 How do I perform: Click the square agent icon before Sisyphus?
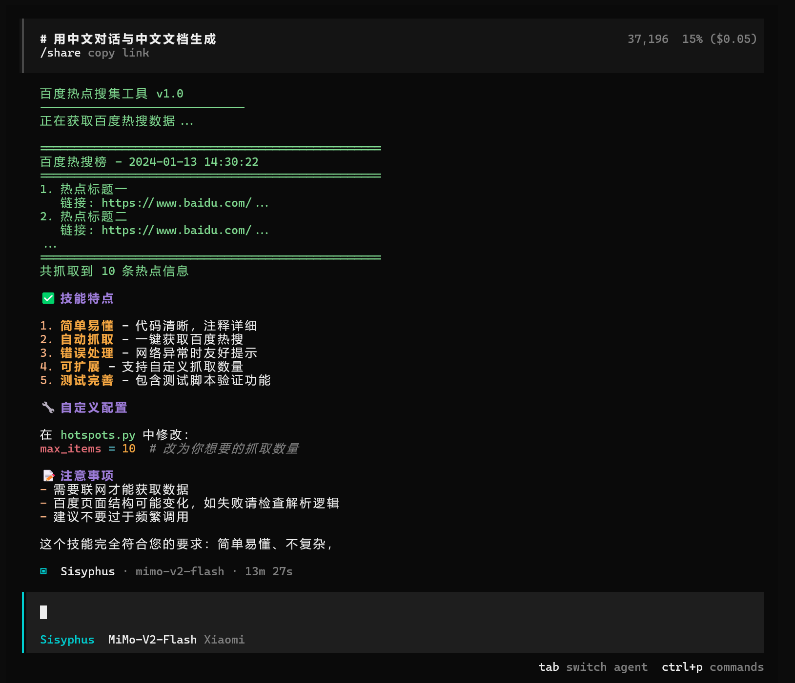pos(43,571)
